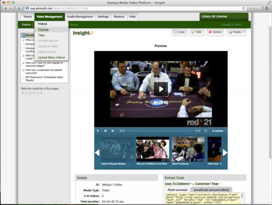This screenshot has width=272, height=205.
Task: Click the first usability rating star
Action: (x=26, y=93)
